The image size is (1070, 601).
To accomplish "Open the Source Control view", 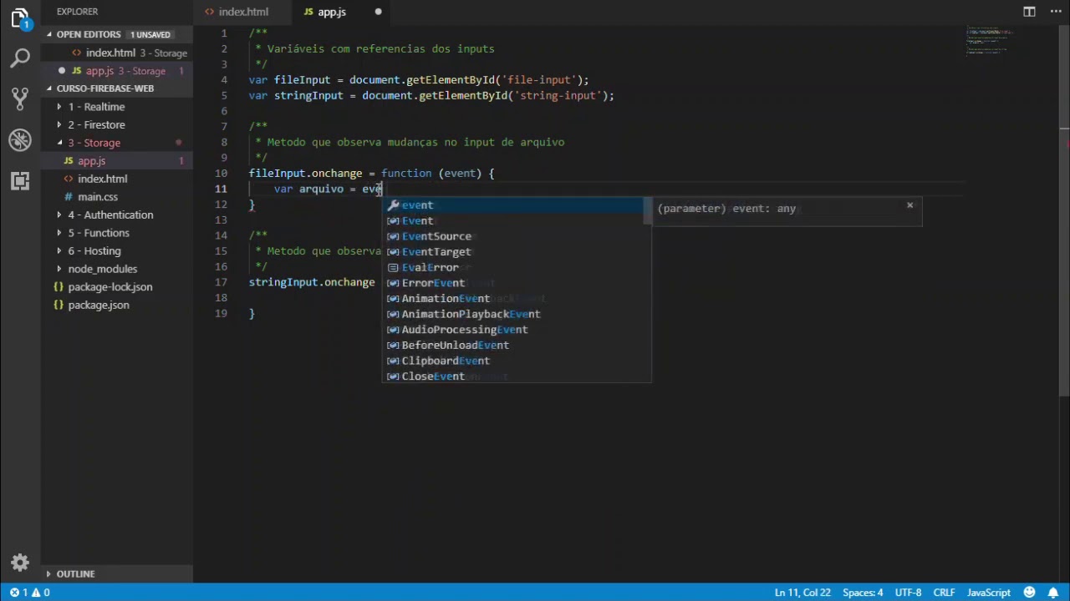I will 20,98.
